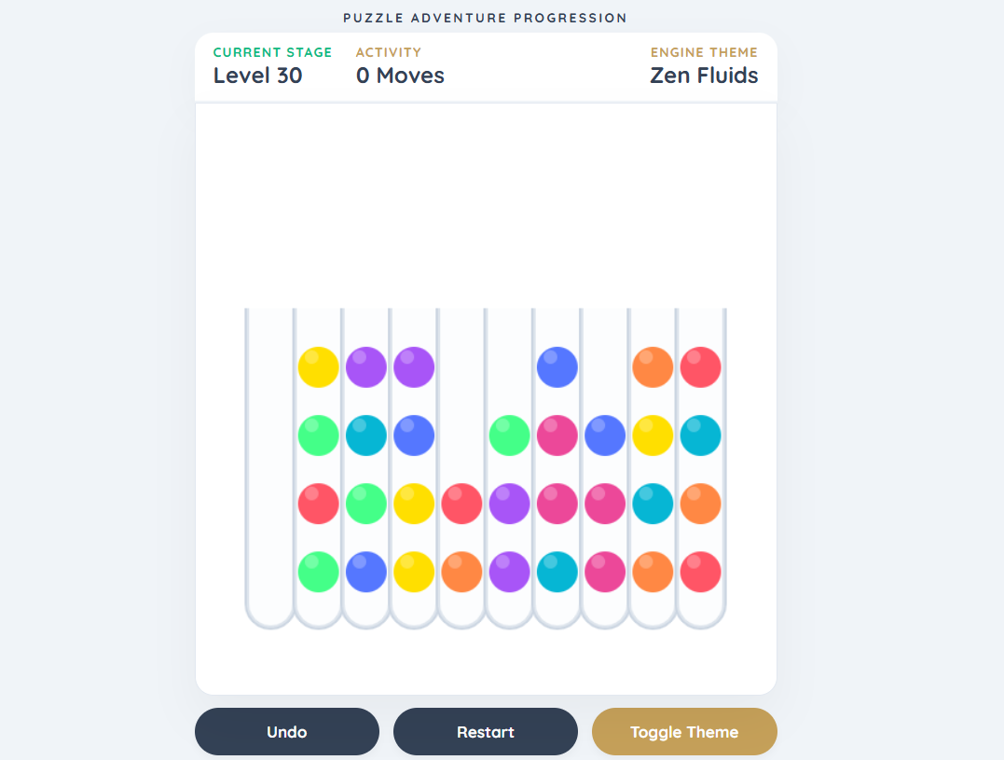1004x760 pixels.
Task: Click the Undo button
Action: [x=287, y=731]
